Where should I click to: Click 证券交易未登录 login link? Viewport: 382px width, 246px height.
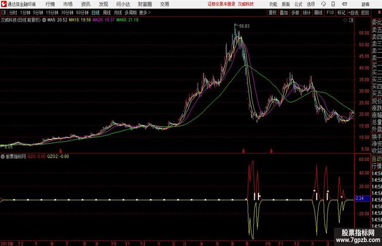click(x=221, y=4)
